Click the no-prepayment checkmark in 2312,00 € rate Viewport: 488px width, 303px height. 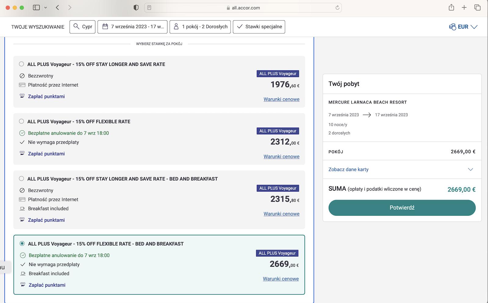point(22,142)
